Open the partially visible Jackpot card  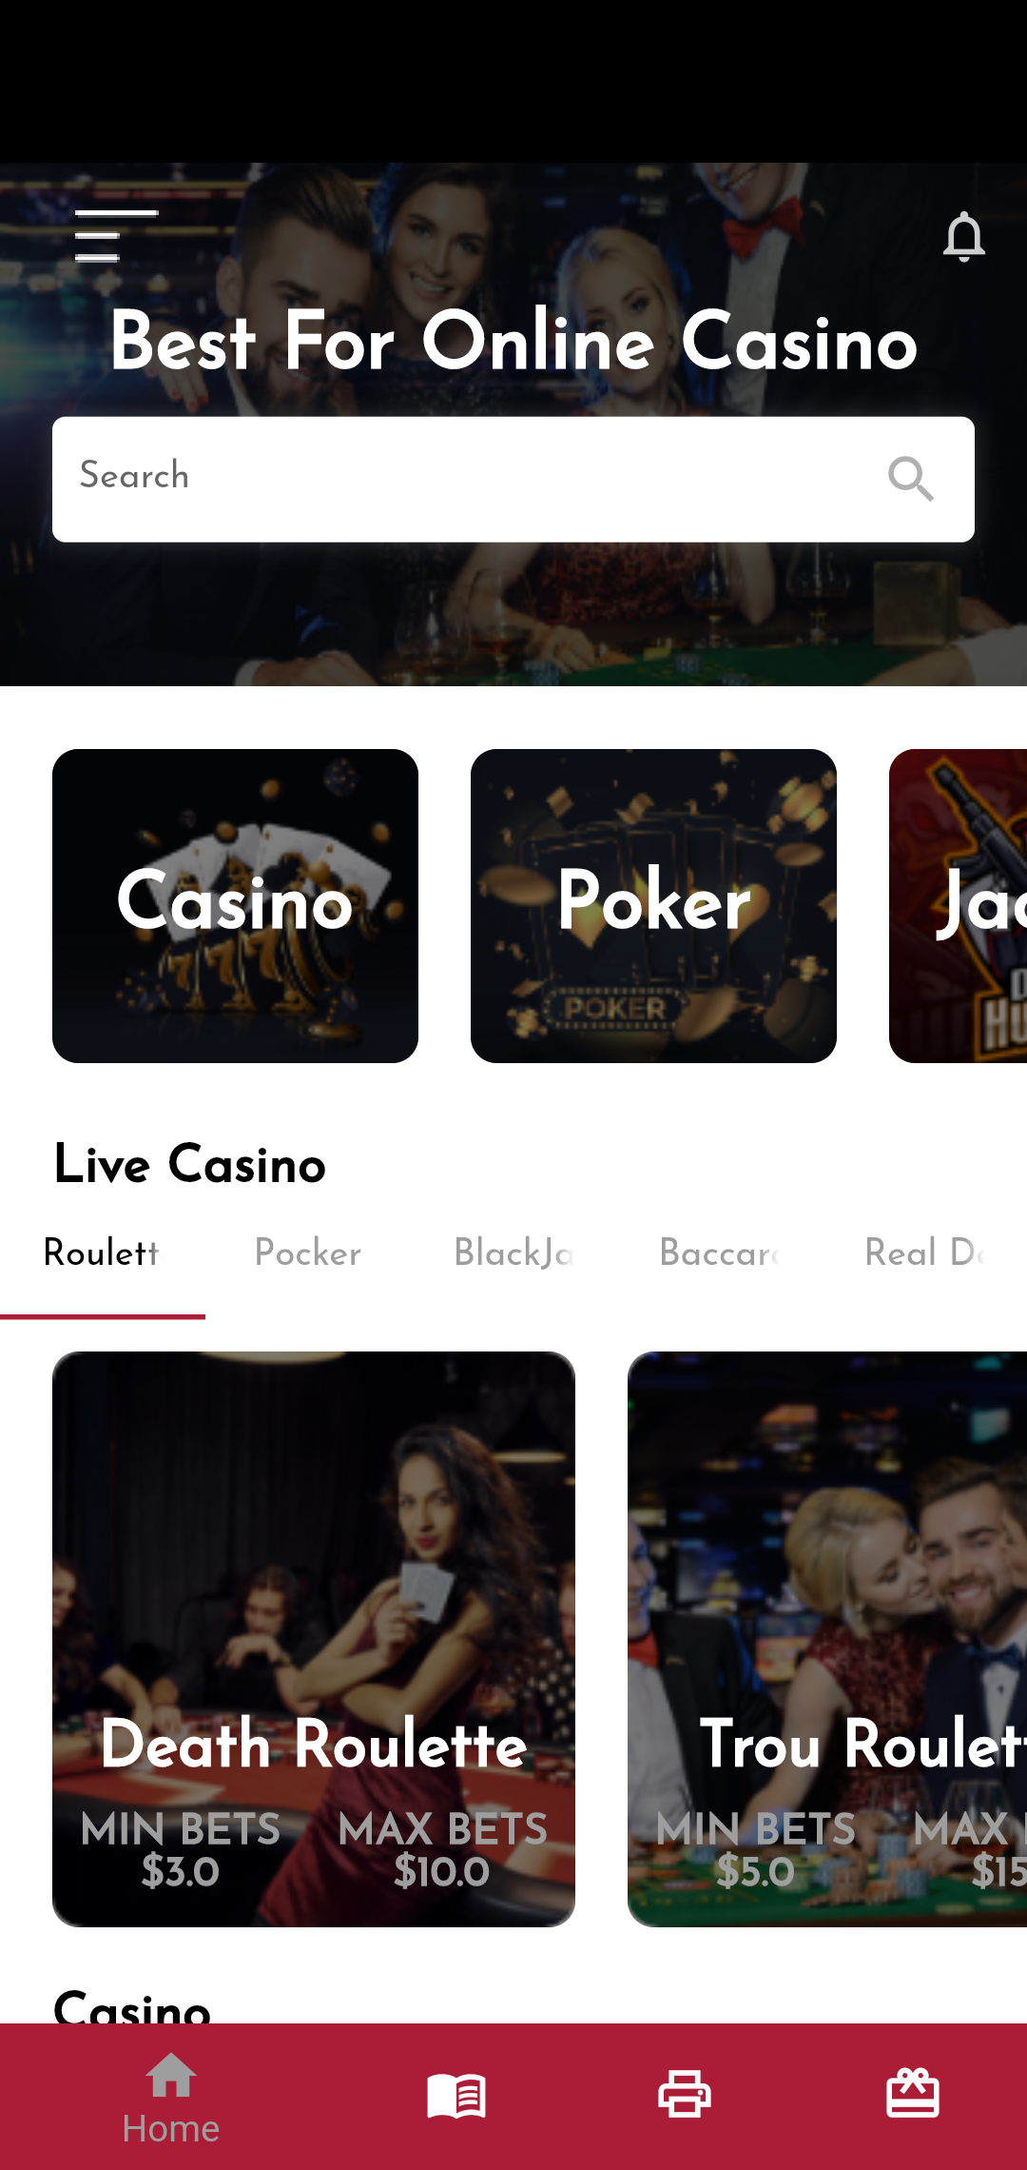959,906
